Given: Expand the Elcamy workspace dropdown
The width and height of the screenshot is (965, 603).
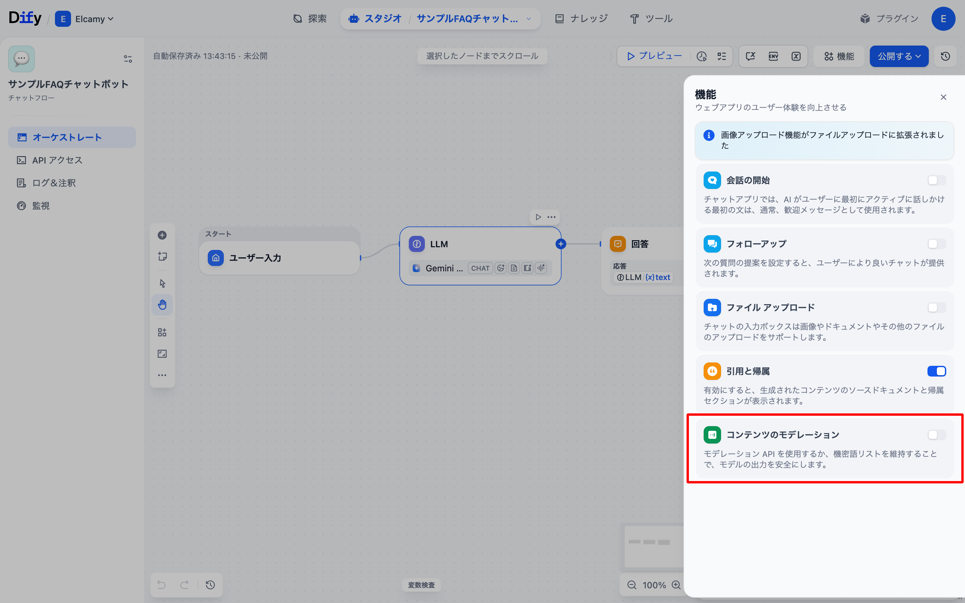Looking at the screenshot, I should 94,19.
